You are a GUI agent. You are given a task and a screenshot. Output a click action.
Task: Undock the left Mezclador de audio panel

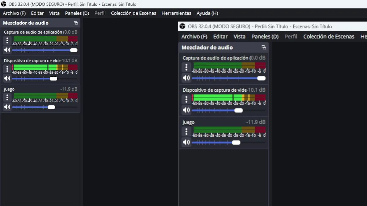76,23
